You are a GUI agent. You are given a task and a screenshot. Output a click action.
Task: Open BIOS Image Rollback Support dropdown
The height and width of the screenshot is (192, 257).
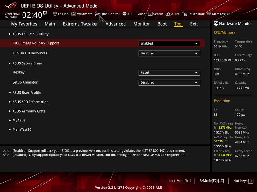(x=169, y=43)
